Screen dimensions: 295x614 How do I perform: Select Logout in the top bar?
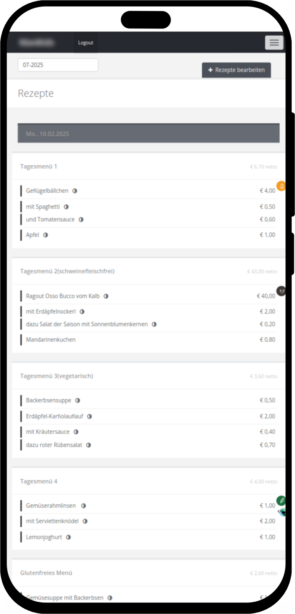pos(85,42)
